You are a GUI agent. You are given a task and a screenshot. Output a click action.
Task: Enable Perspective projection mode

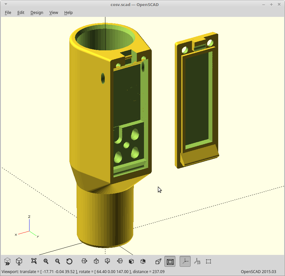point(158,261)
